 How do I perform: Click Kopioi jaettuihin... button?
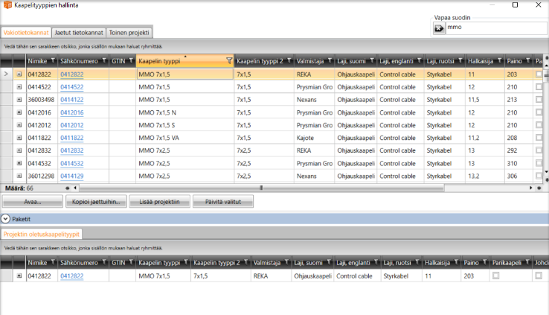point(96,202)
